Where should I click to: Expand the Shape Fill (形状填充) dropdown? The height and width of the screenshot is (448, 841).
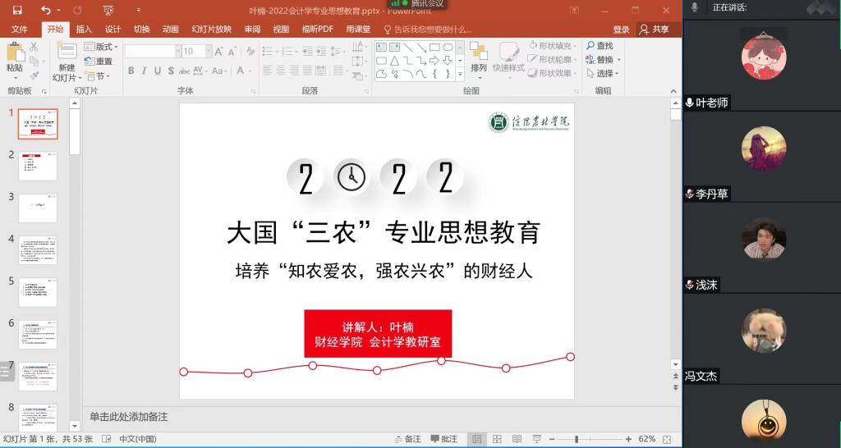point(575,47)
